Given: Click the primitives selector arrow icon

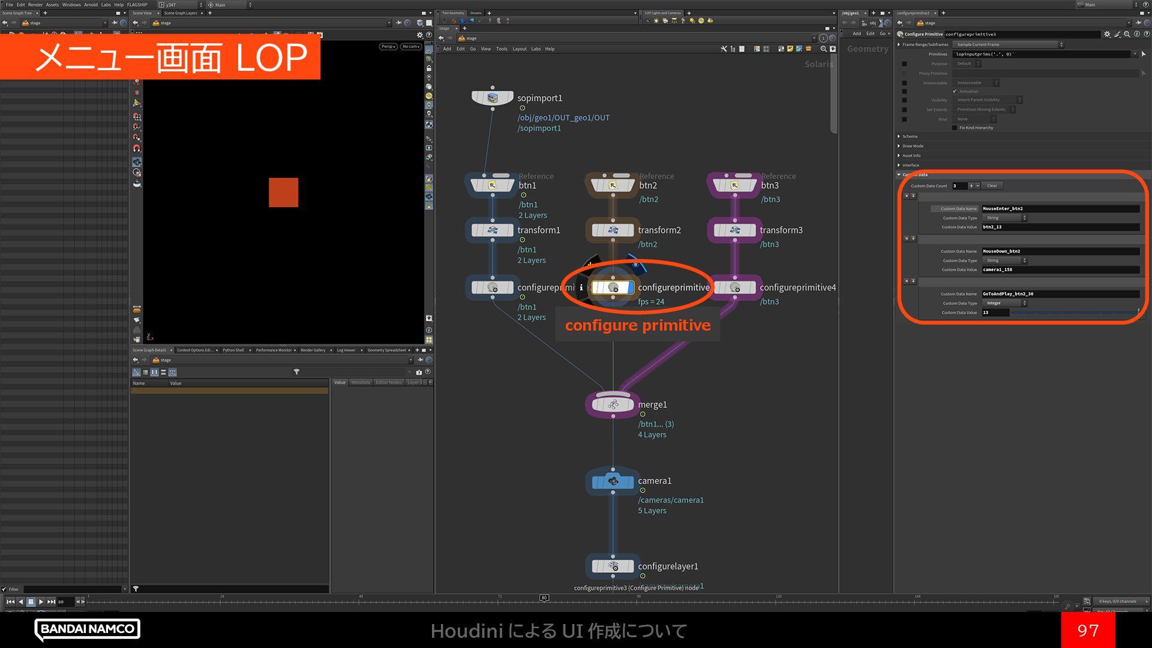Looking at the screenshot, I should pos(1144,54).
